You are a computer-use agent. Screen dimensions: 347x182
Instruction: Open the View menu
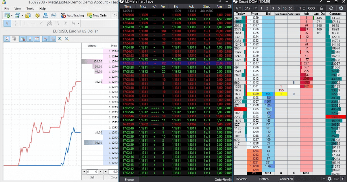(18, 9)
